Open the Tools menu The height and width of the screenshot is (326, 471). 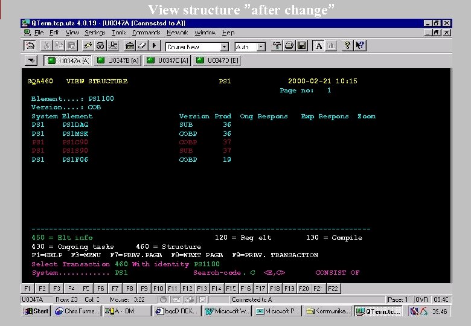(118, 33)
